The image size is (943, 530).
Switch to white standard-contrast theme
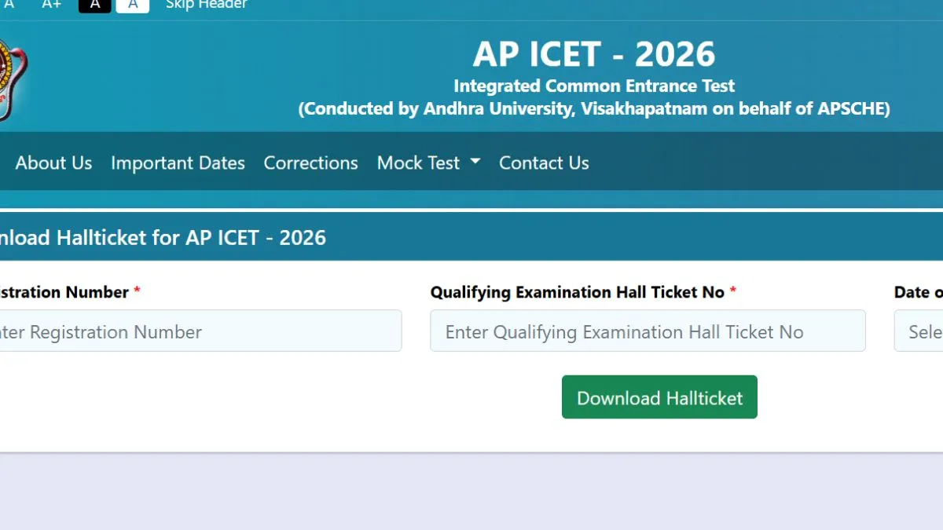pos(133,5)
